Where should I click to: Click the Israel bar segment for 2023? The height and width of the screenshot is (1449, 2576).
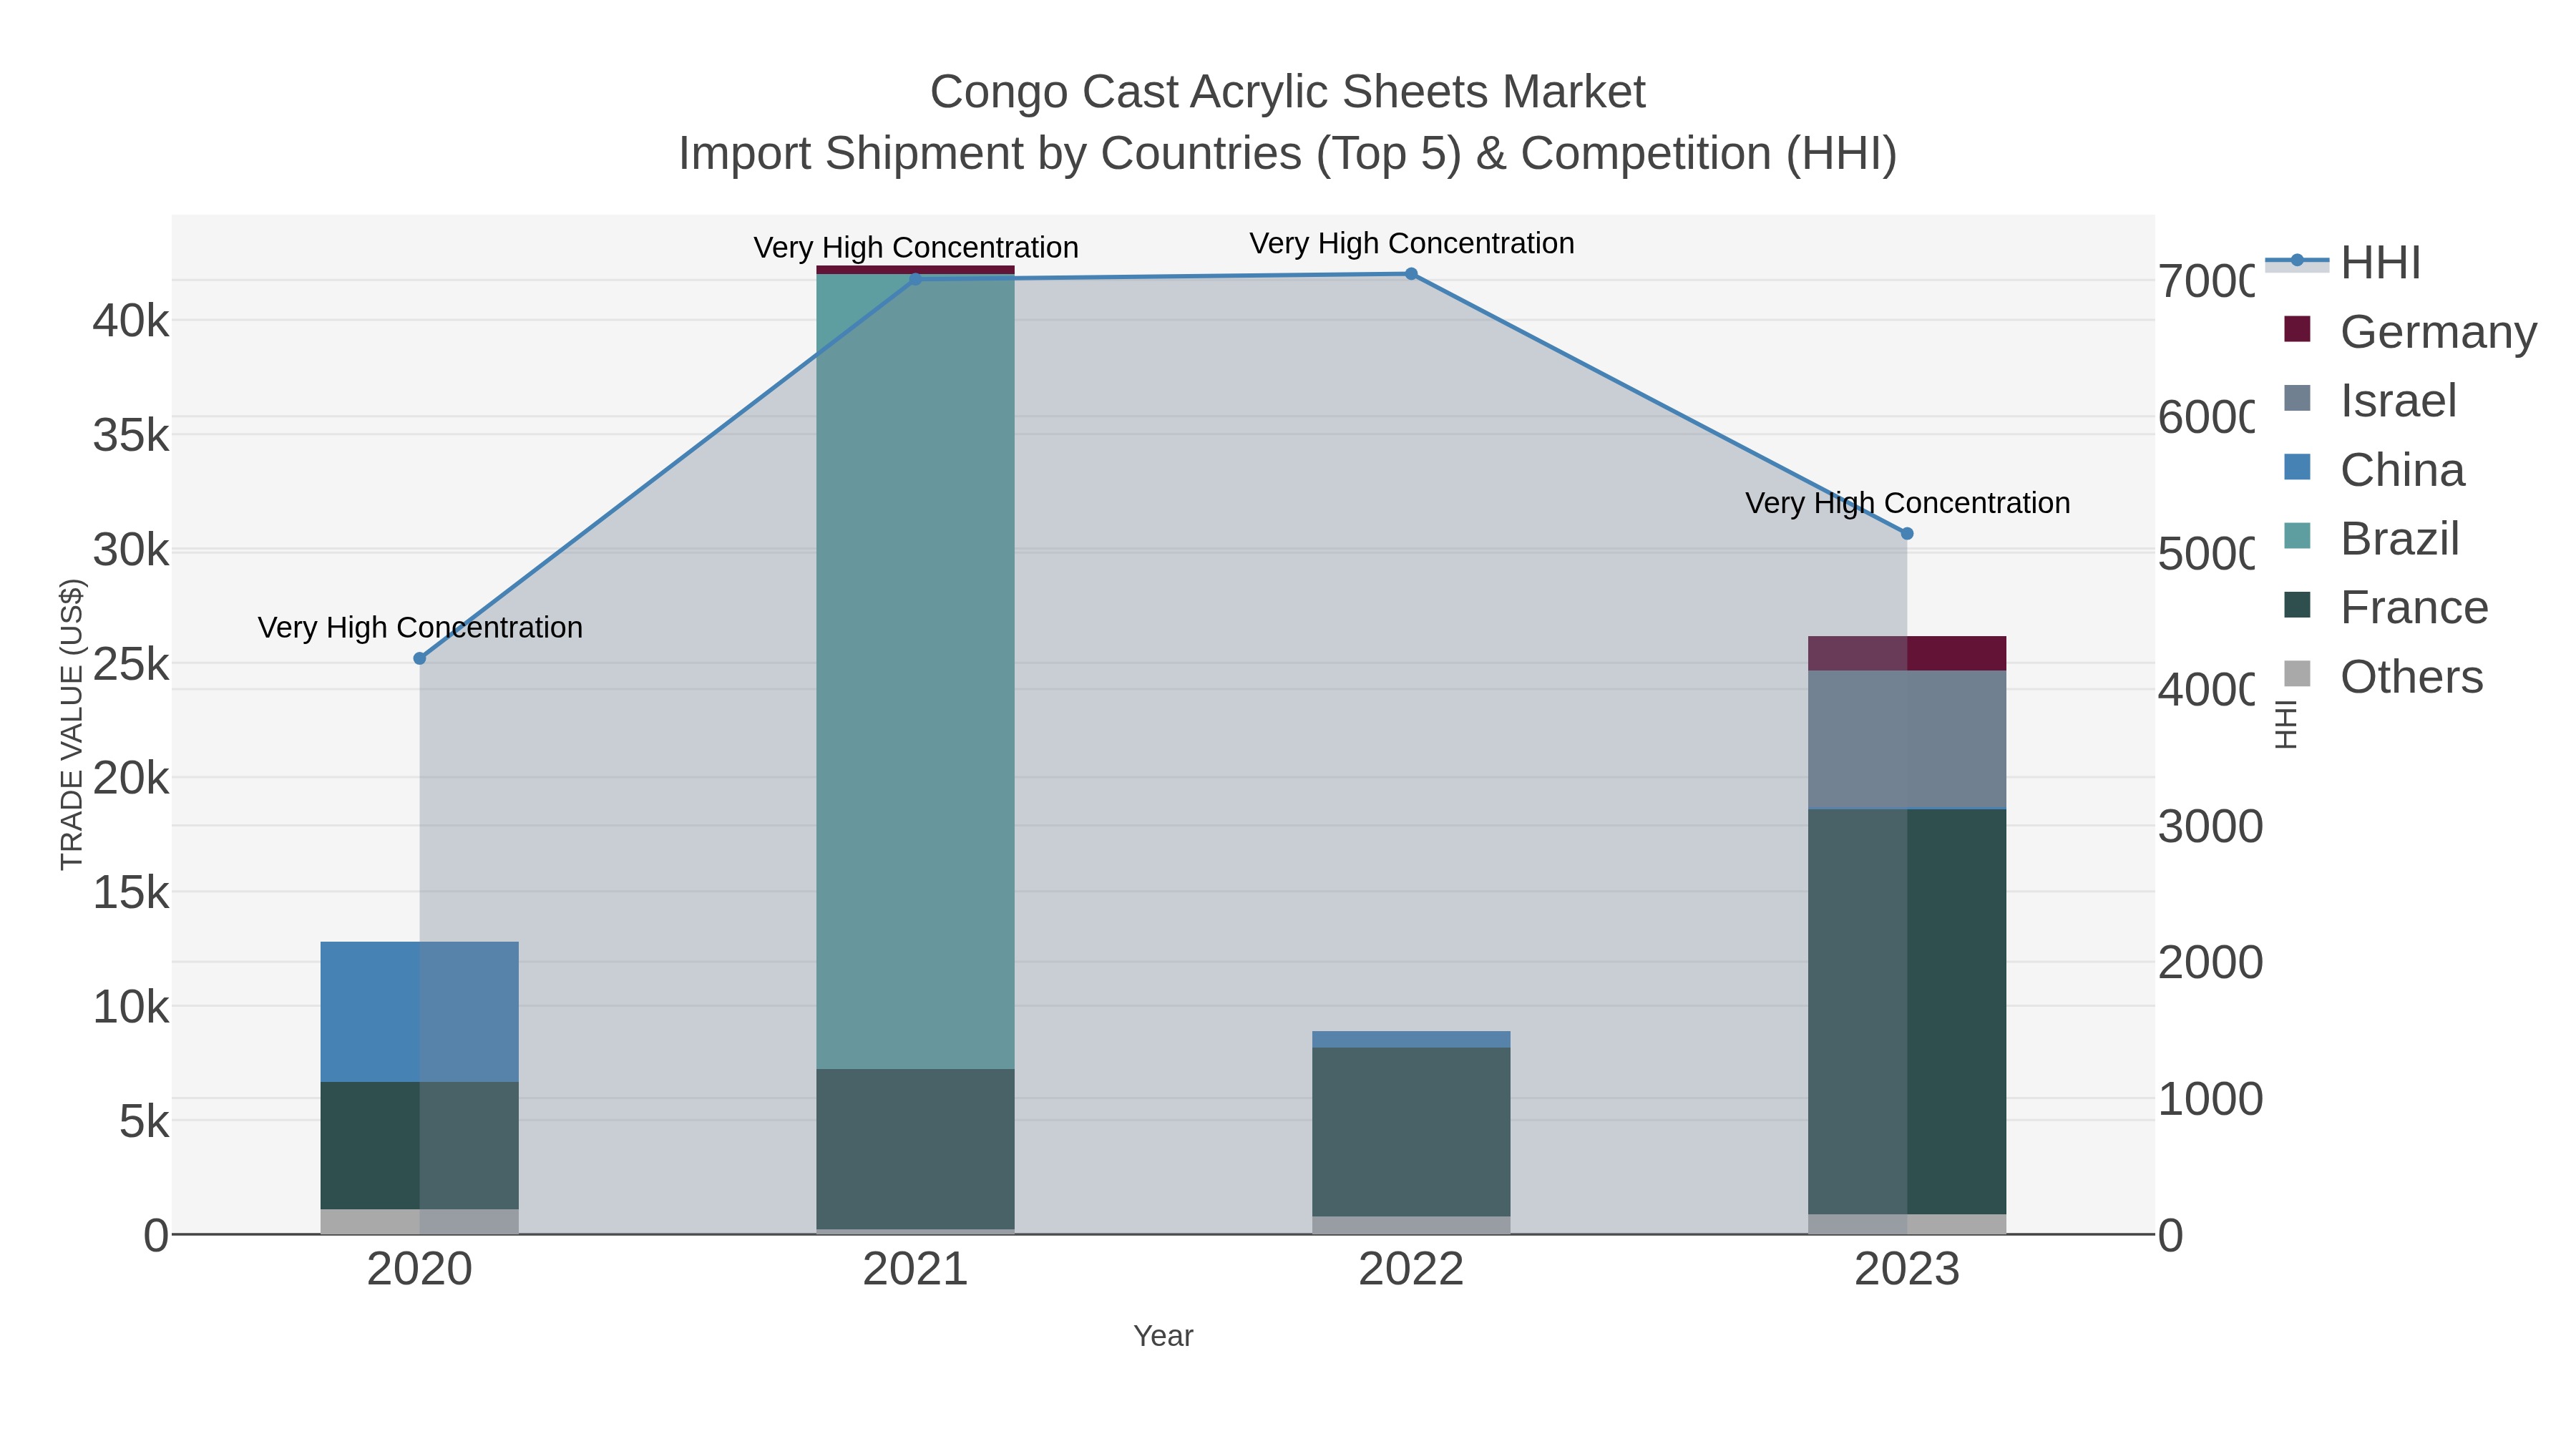tap(1907, 739)
